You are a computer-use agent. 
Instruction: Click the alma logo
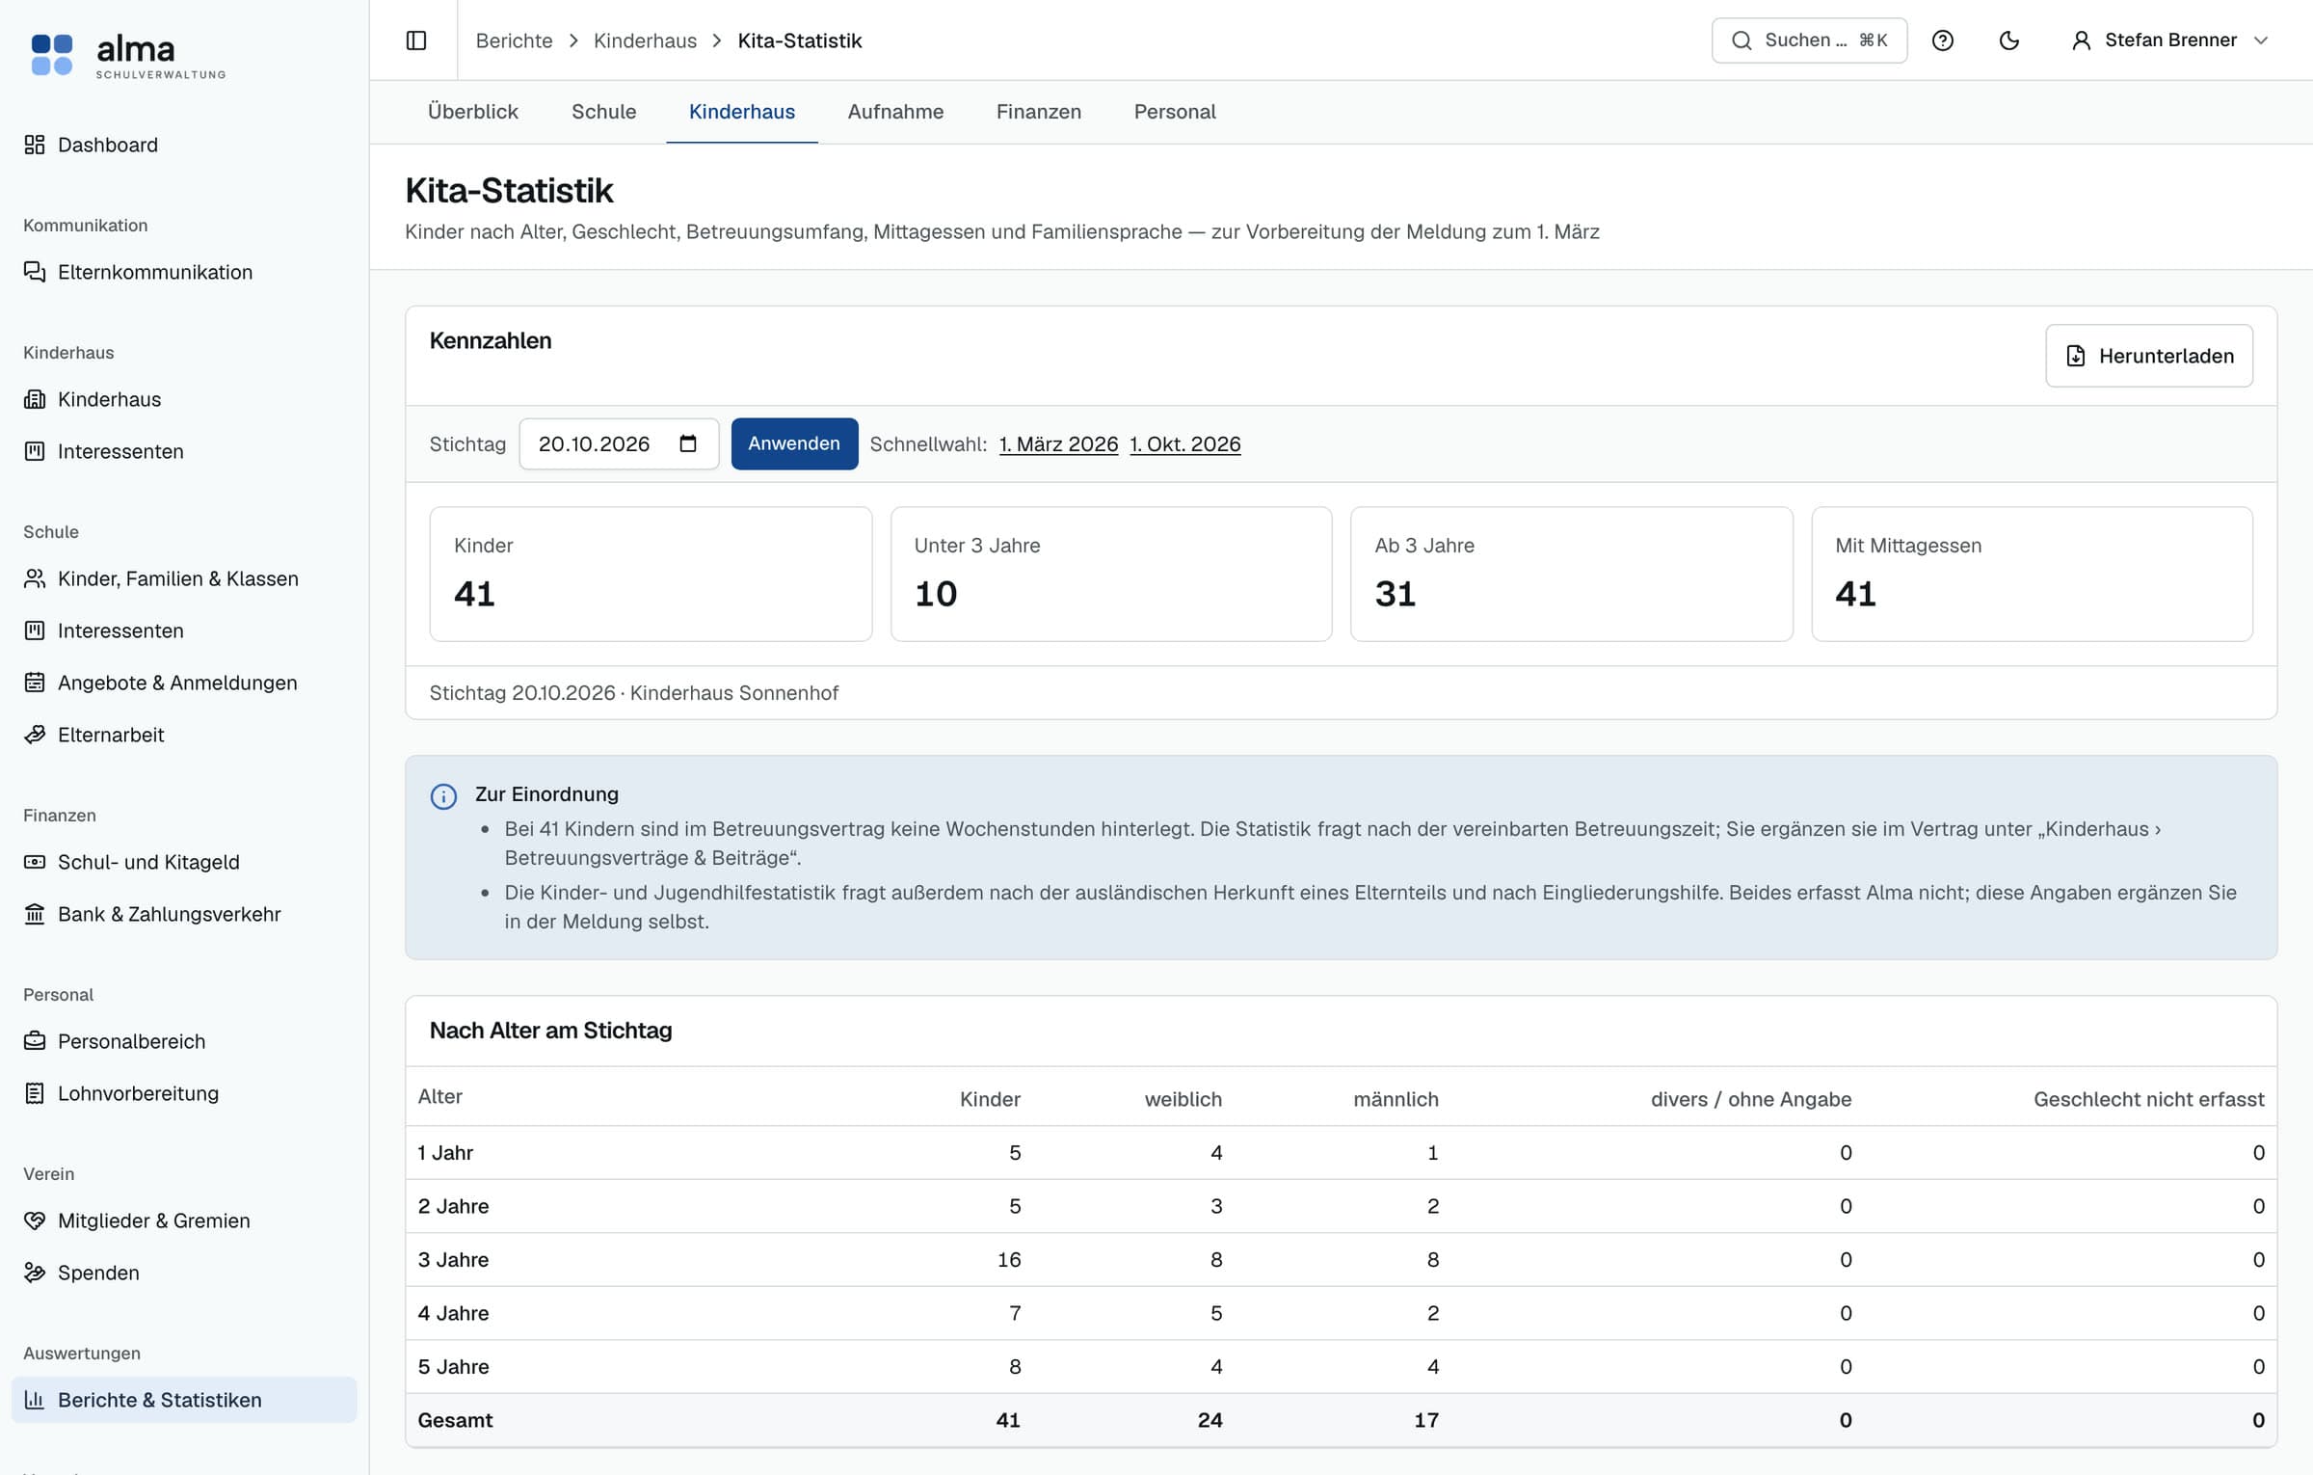pyautogui.click(x=128, y=55)
